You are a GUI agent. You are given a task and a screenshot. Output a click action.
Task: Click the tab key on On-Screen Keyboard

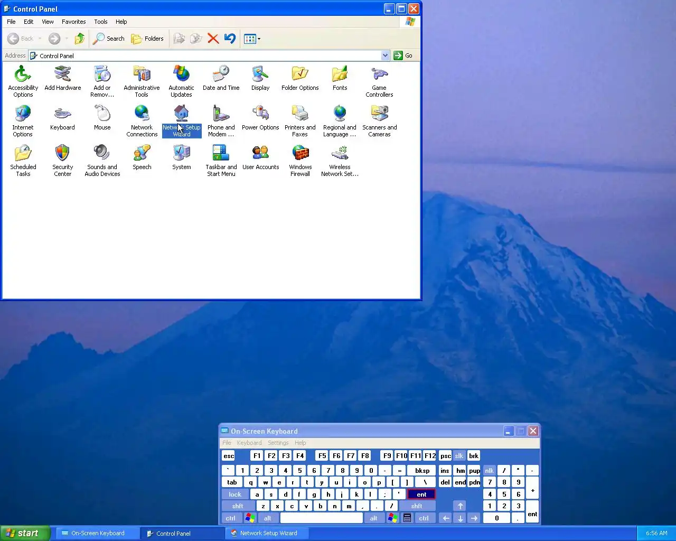(x=232, y=482)
